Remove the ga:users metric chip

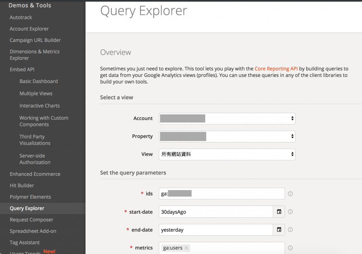pyautogui.click(x=186, y=248)
